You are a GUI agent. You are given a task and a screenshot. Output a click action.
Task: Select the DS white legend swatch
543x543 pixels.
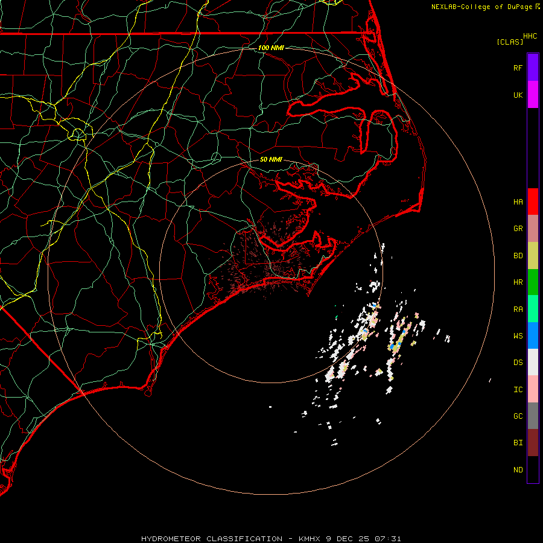pyautogui.click(x=533, y=363)
